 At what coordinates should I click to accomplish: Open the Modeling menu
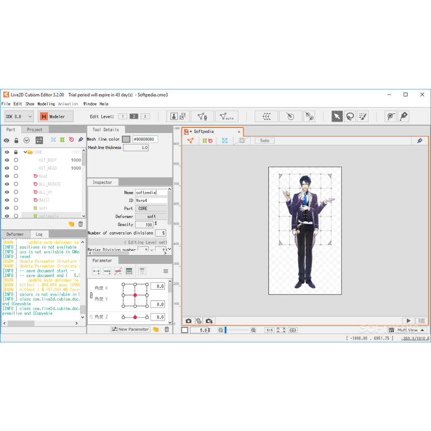pos(46,104)
